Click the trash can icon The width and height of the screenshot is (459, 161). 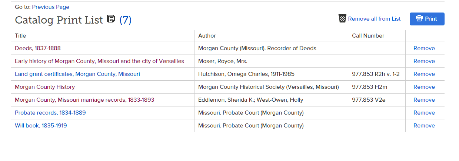pyautogui.click(x=343, y=18)
